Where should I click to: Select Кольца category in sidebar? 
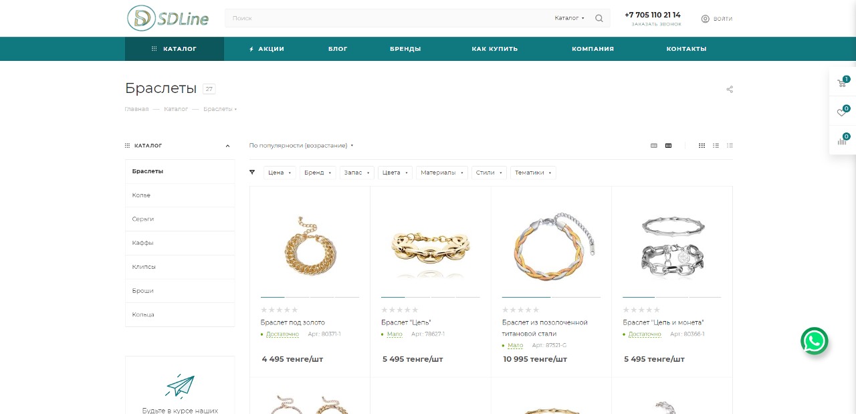[180, 314]
